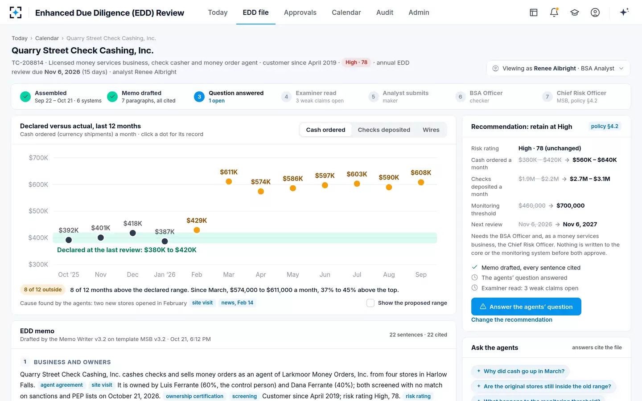Viewport: 642px width, 401px height.
Task: Switch the chart to Checks deposited
Action: coord(384,130)
